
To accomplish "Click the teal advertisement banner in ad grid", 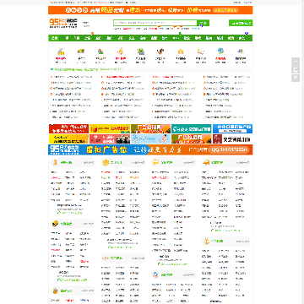I will pos(192,128).
